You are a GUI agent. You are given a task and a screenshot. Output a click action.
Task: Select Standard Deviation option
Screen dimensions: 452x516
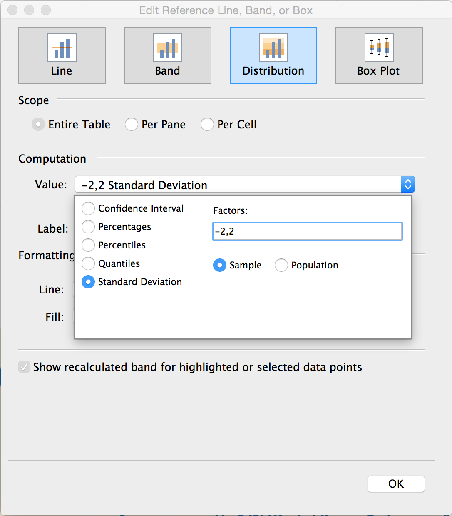click(x=88, y=282)
